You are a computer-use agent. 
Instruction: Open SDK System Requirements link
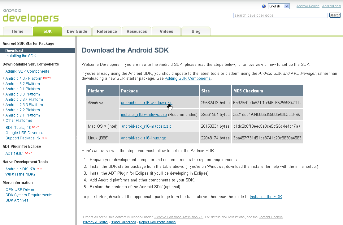coord(29,195)
